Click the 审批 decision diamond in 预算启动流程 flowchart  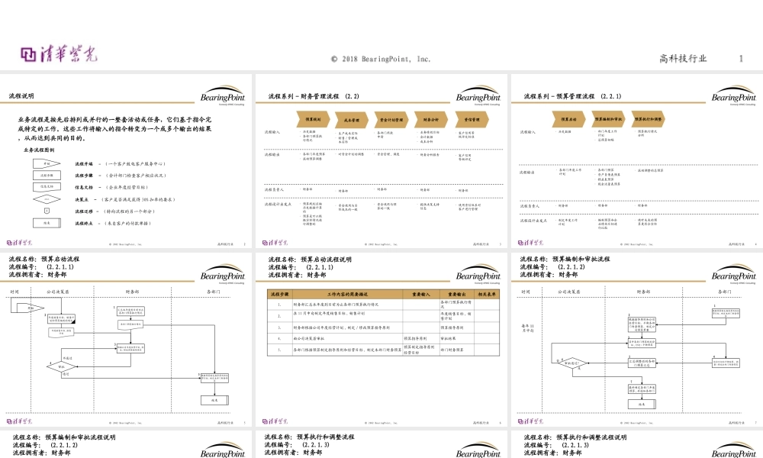[x=61, y=366]
